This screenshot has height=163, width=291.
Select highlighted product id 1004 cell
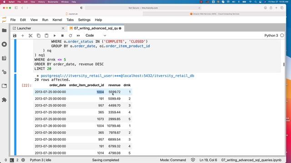100,92
